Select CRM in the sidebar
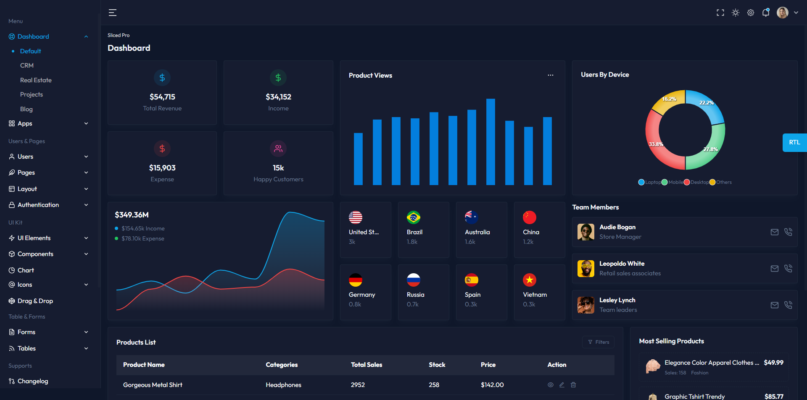 coord(27,65)
